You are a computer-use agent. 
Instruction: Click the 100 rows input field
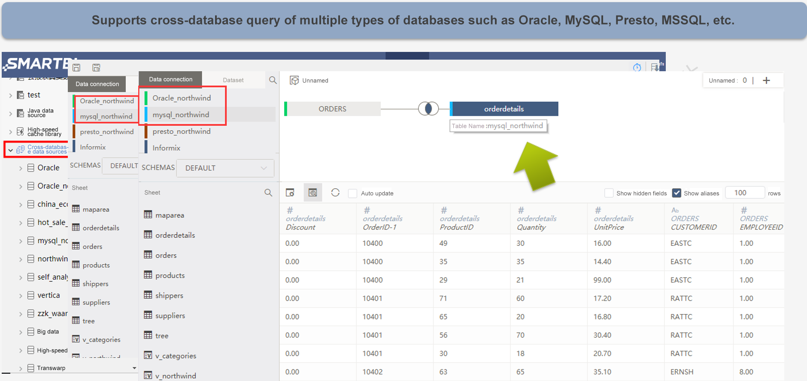[x=745, y=193]
